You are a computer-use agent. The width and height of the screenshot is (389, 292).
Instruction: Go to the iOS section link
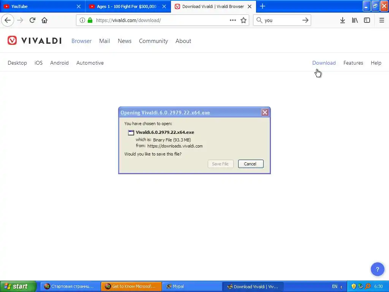(x=38, y=63)
